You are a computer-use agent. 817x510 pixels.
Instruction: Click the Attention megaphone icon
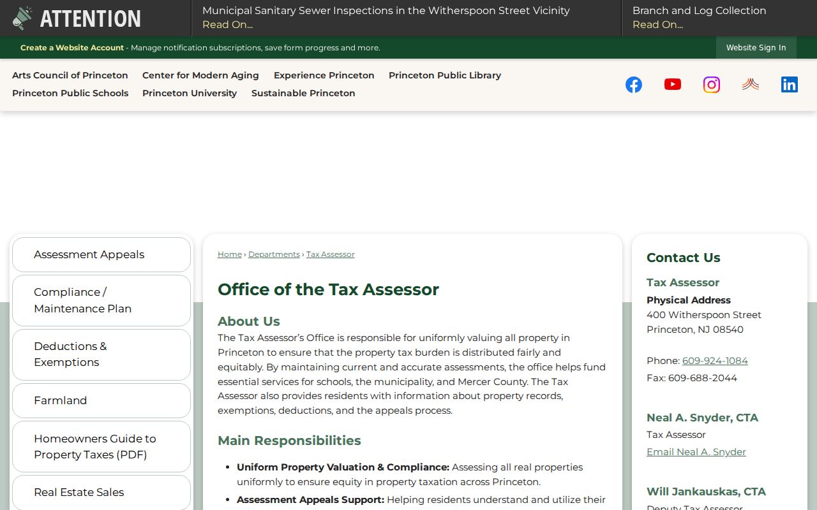click(x=22, y=18)
